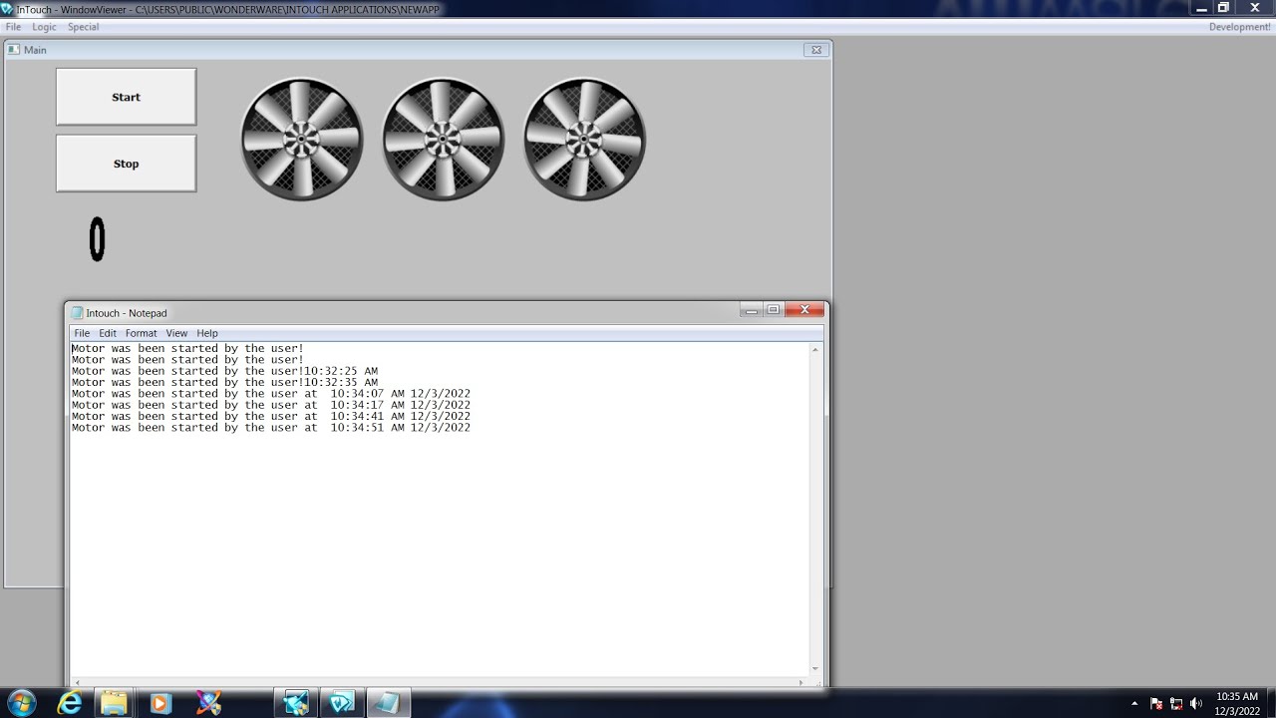Screen dimensions: 1276x718
Task: Click the WindowViewer title bar icon
Action: click(7, 9)
